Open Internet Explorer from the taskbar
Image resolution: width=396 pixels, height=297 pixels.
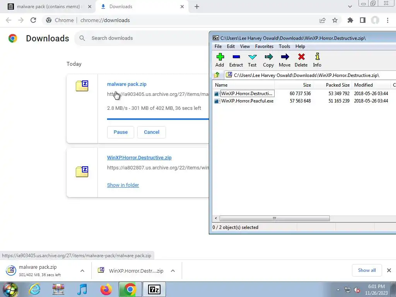tap(34, 289)
